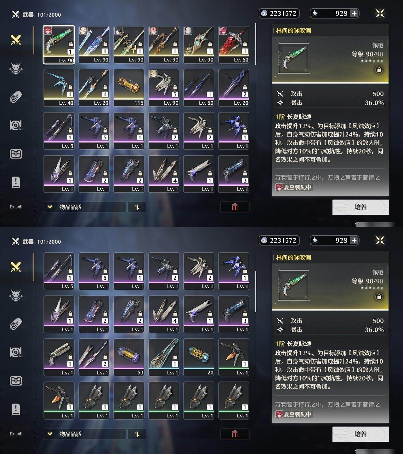Toggle the sort order arrows in bottom panel
The width and height of the screenshot is (403, 454).
click(x=137, y=434)
